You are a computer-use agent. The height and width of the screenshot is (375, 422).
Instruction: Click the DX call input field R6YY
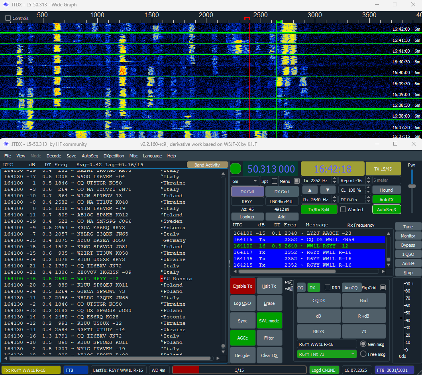coord(247,201)
